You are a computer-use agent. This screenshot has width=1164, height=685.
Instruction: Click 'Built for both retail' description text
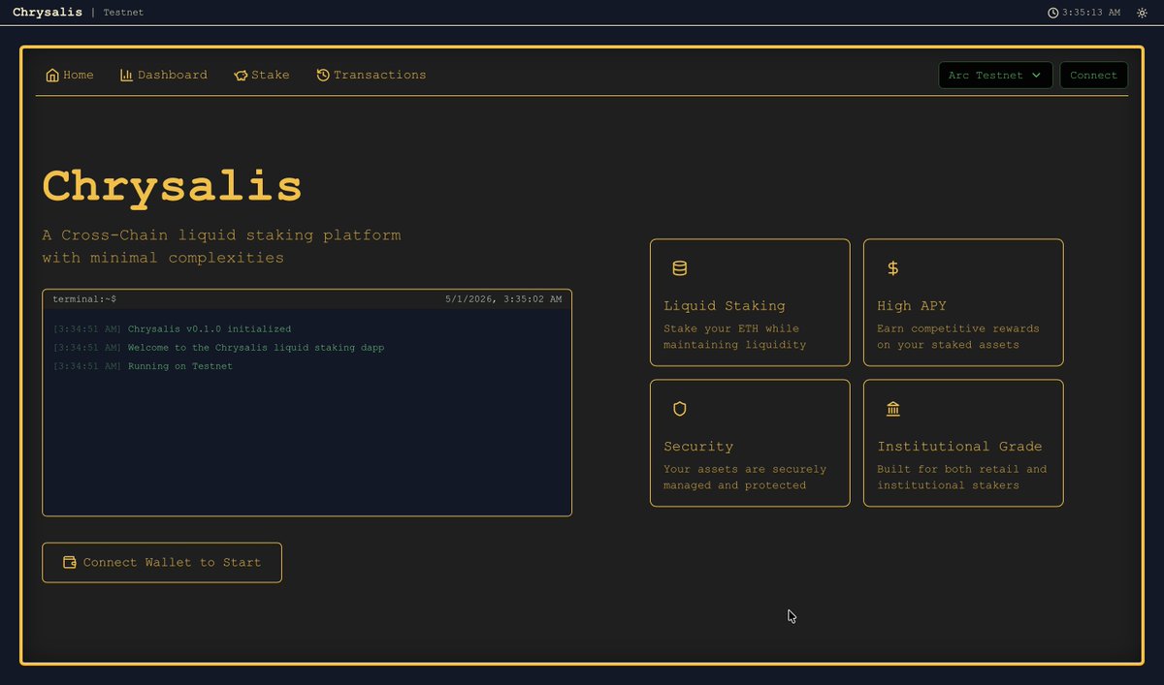tap(962, 477)
